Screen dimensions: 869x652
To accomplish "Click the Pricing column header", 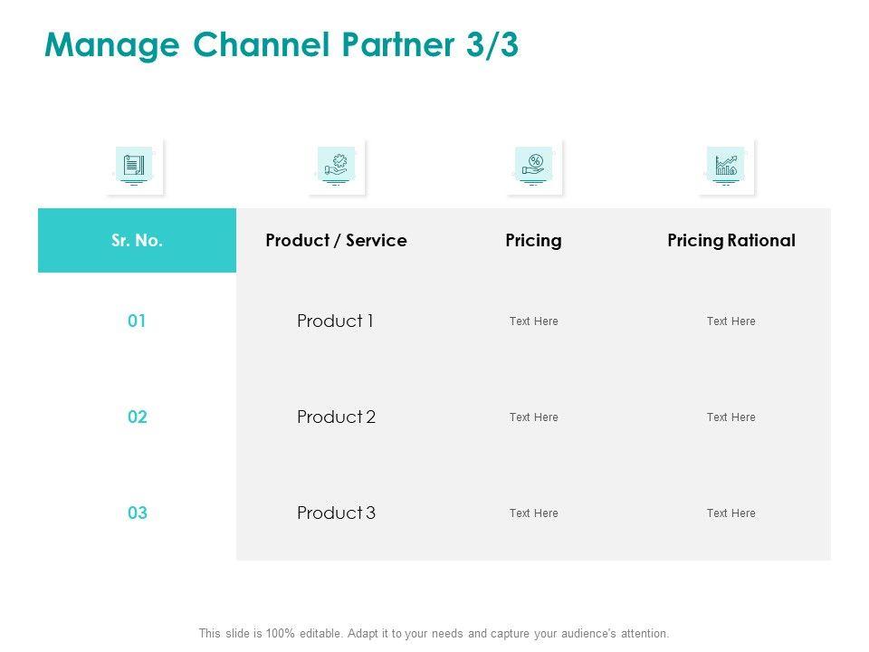I will coord(533,241).
